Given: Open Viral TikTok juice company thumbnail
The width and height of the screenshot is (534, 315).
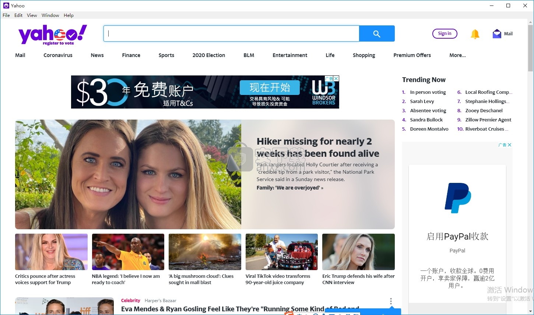Looking at the screenshot, I should (x=282, y=252).
